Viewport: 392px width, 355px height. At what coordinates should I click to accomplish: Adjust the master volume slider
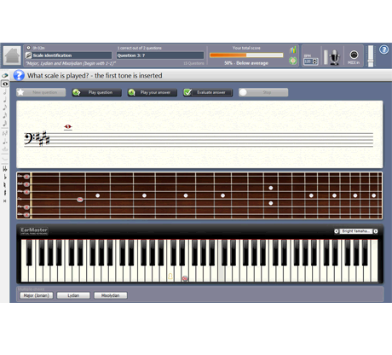[x=371, y=56]
